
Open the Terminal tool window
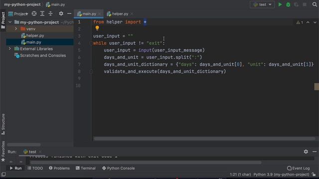(85, 168)
